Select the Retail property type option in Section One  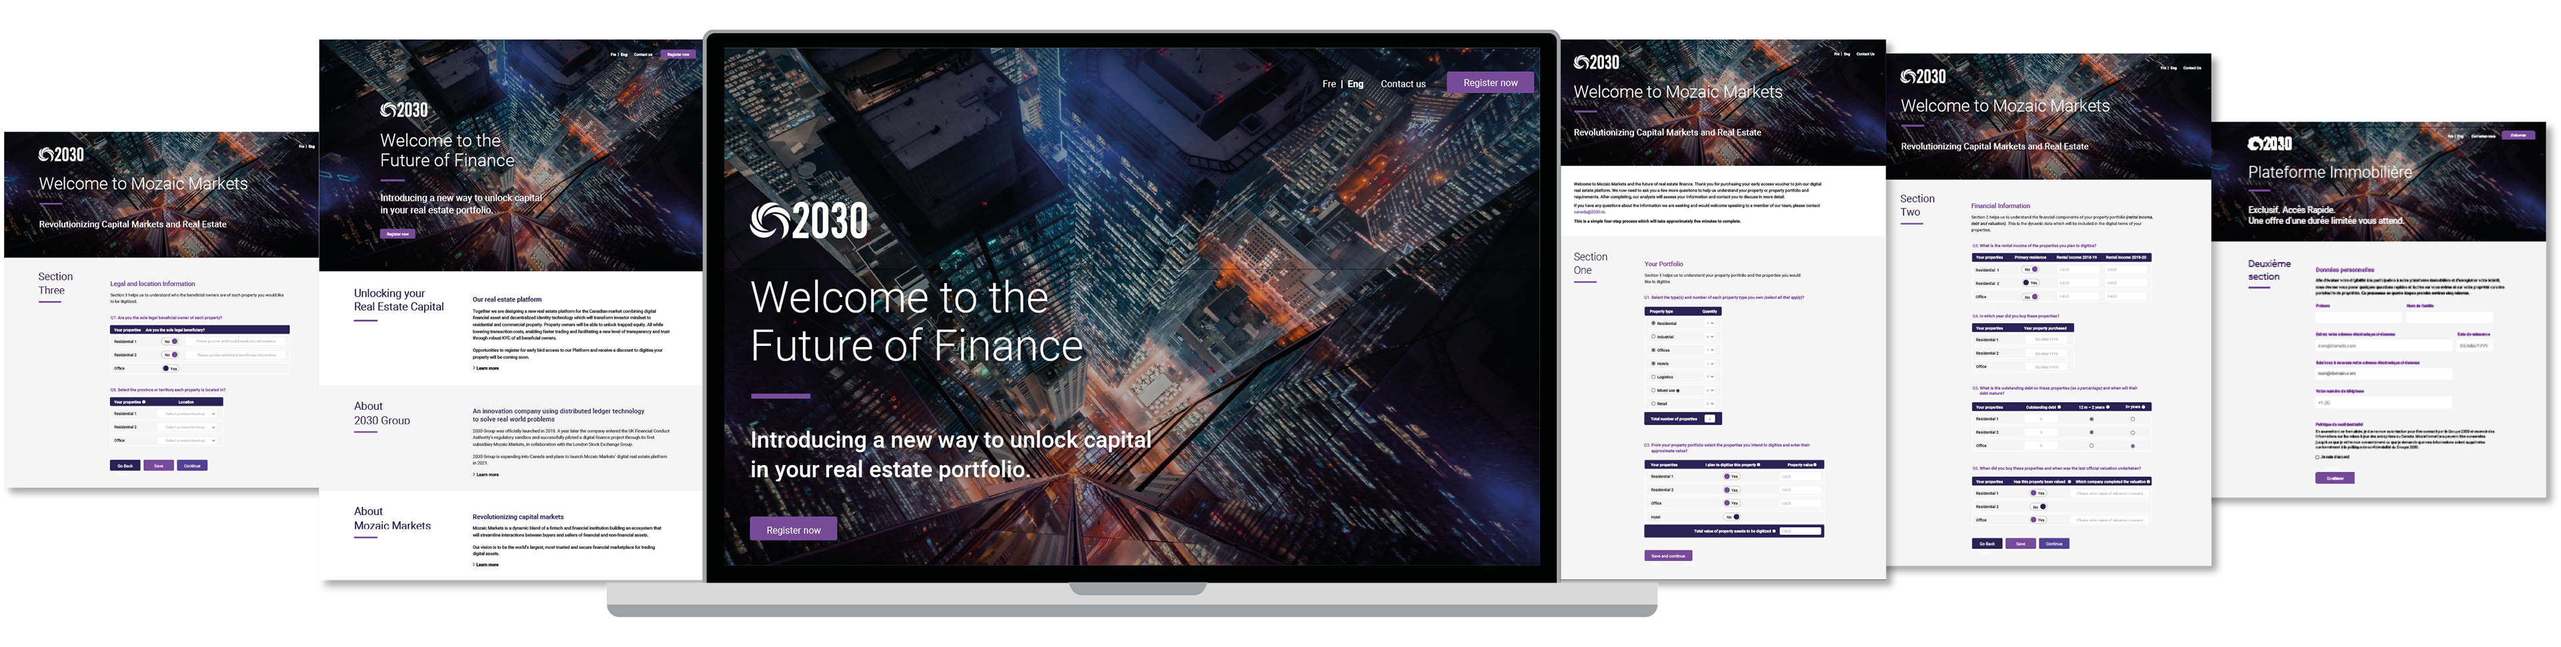click(x=1653, y=404)
